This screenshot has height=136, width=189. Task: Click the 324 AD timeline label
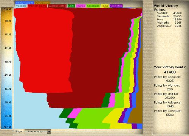[8, 9]
